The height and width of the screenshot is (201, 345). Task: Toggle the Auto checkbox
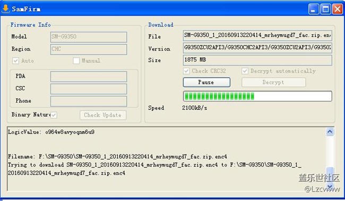pyautogui.click(x=15, y=61)
